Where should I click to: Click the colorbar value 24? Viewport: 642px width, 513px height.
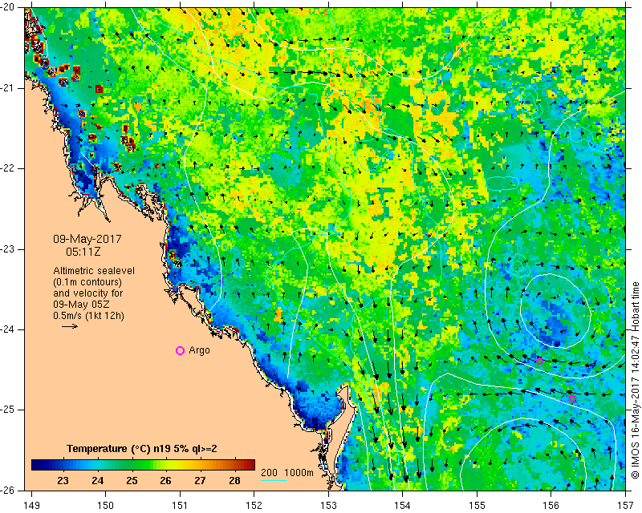click(97, 481)
